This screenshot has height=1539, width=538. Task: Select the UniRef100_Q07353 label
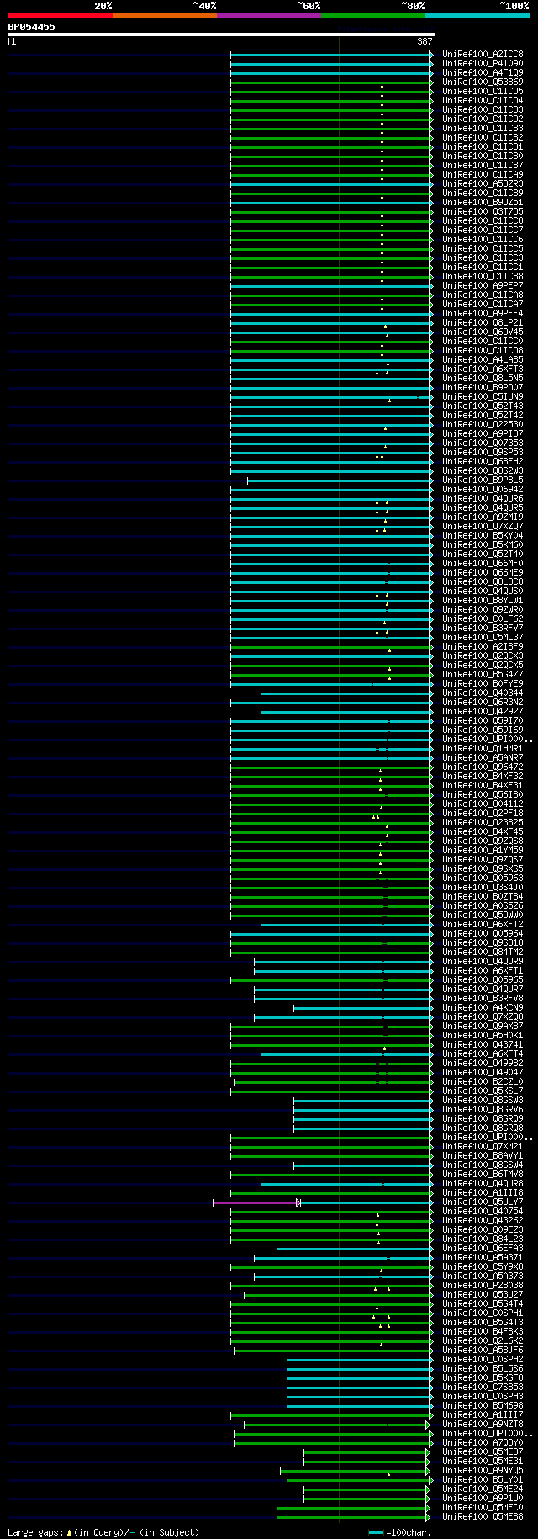tap(483, 443)
